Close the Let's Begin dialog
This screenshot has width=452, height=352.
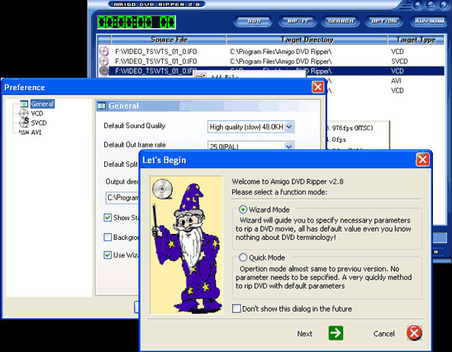(x=422, y=159)
